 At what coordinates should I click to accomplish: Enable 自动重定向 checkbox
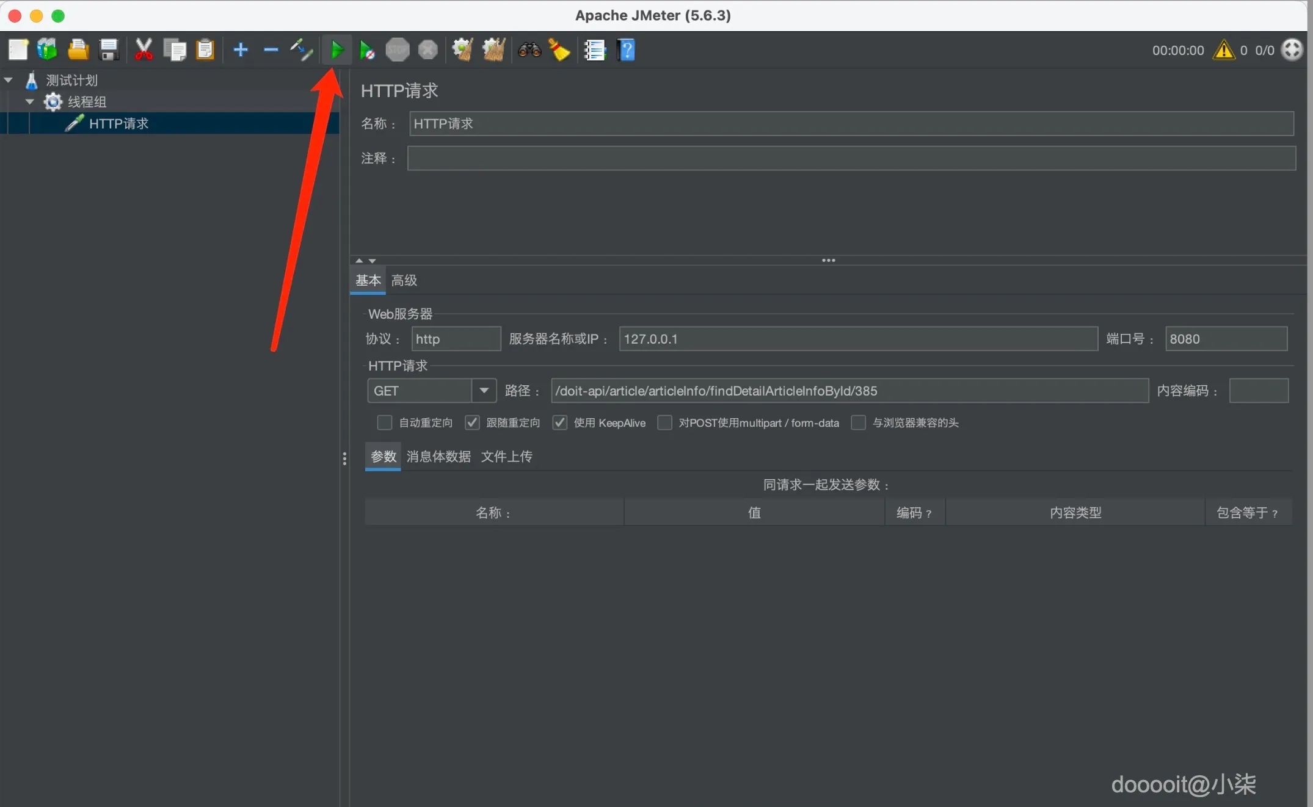pos(384,422)
